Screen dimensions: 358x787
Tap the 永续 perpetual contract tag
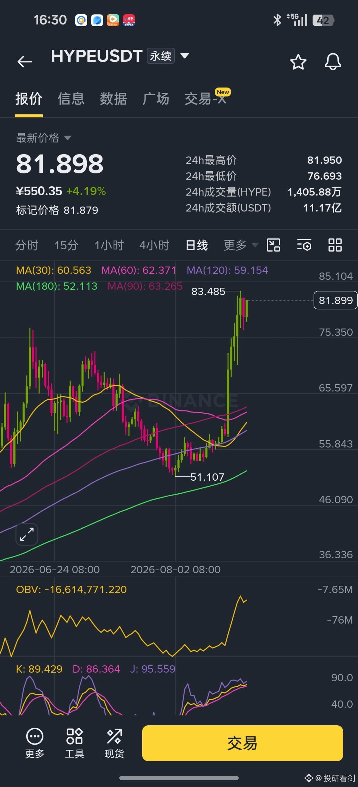[161, 56]
